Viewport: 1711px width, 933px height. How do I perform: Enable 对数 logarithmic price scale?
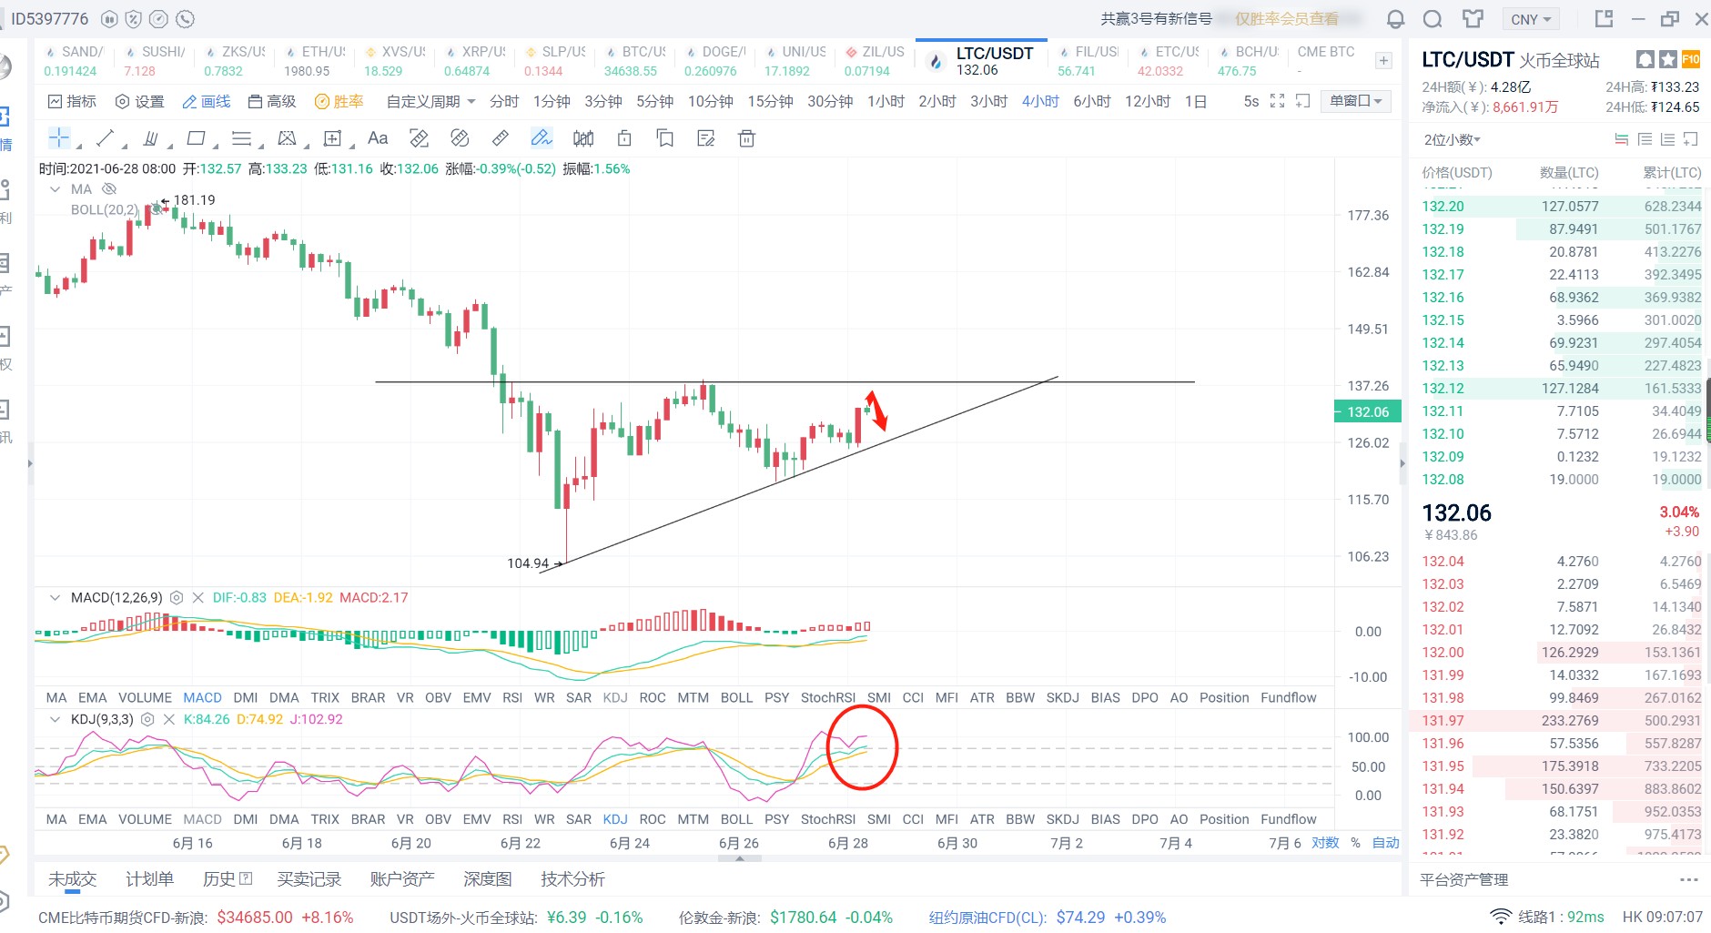click(1325, 843)
